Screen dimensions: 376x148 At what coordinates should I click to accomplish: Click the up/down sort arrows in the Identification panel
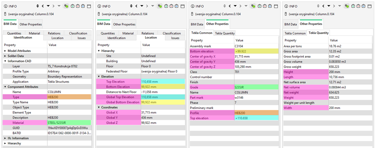38,6
